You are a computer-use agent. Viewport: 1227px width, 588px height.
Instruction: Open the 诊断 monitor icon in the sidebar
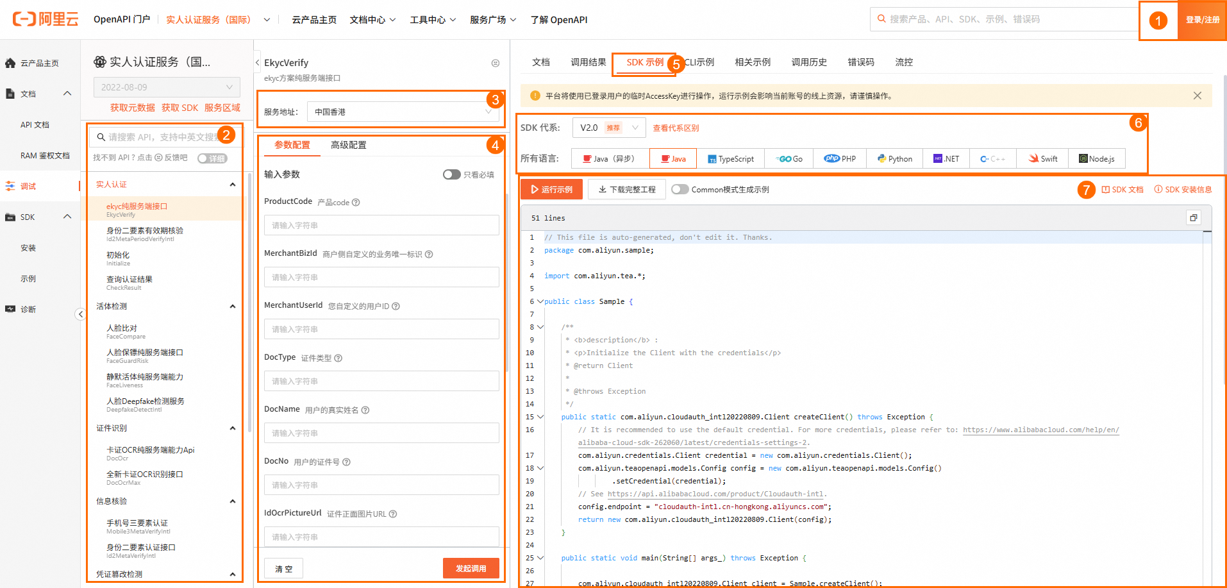click(x=10, y=309)
